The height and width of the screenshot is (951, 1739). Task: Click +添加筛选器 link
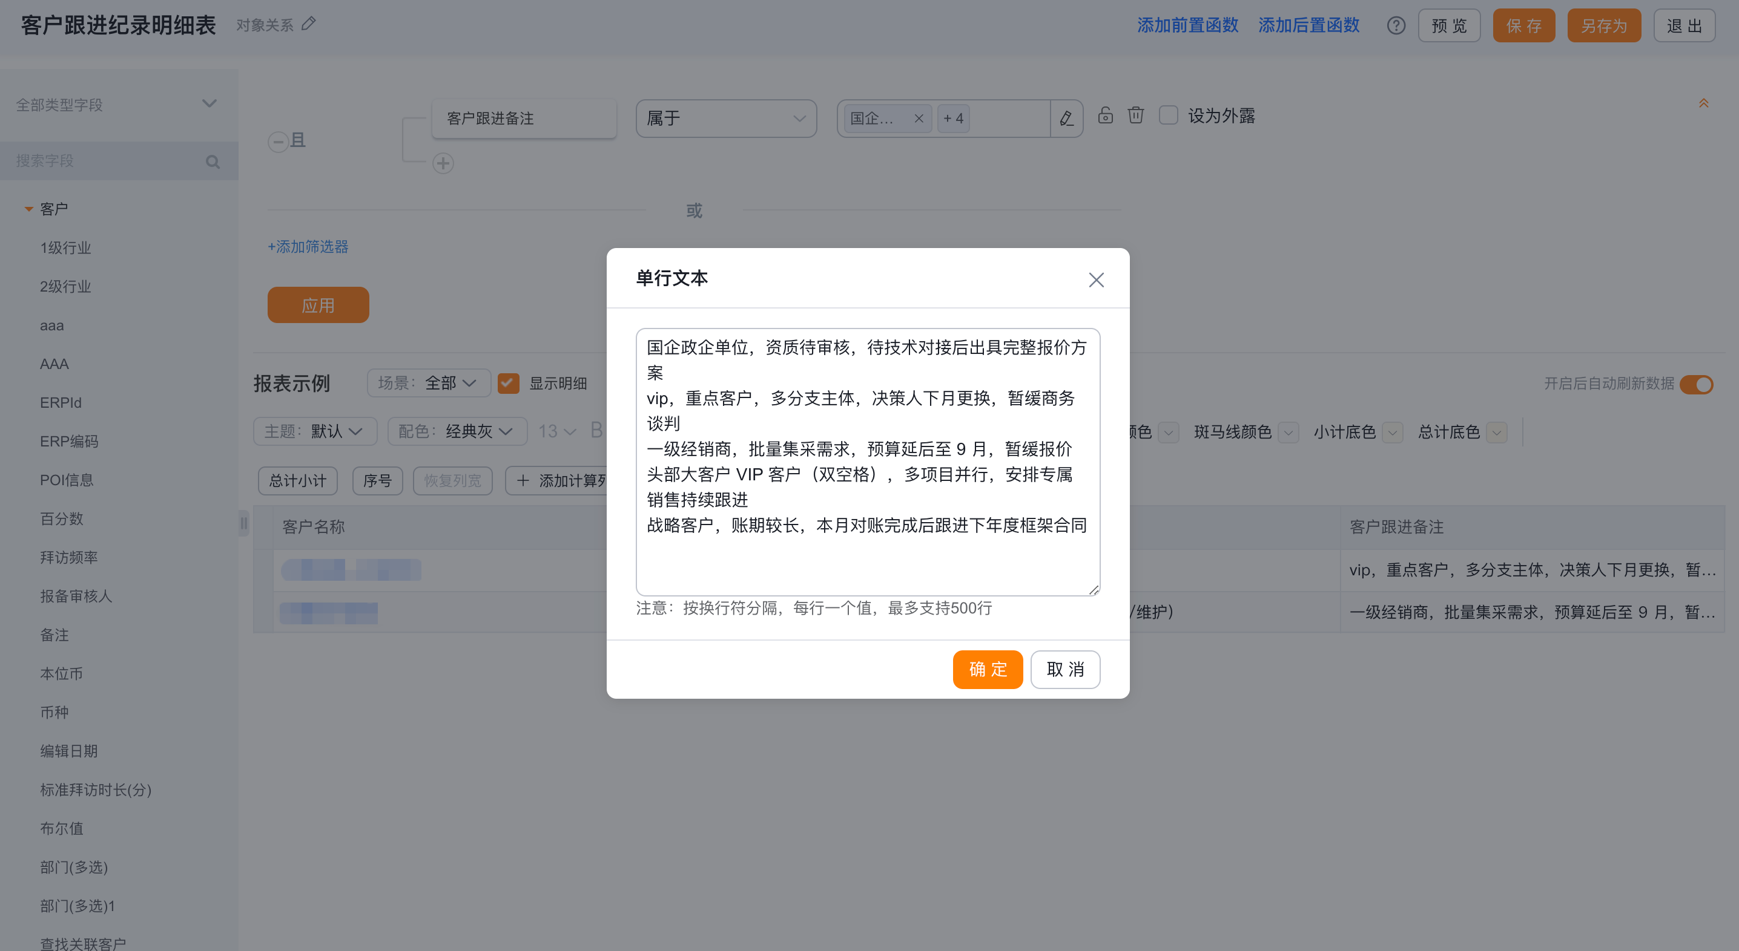[x=308, y=247]
